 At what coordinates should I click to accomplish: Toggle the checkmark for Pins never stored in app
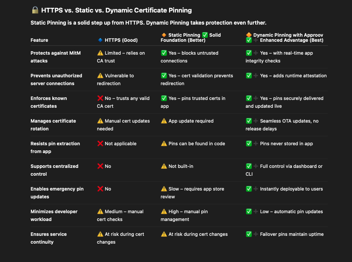[249, 143]
